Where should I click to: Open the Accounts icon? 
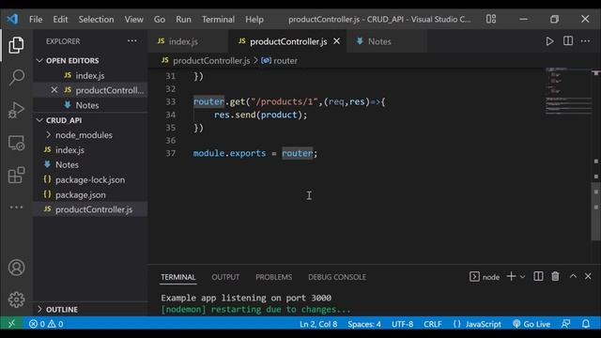click(x=16, y=268)
